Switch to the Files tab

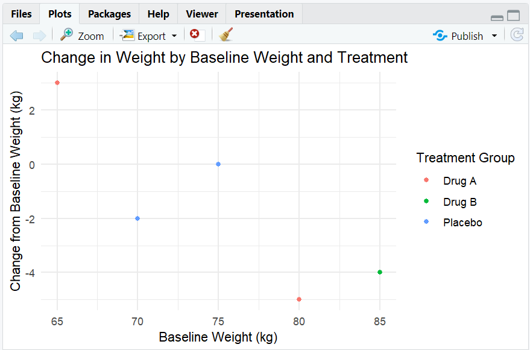coord(21,14)
